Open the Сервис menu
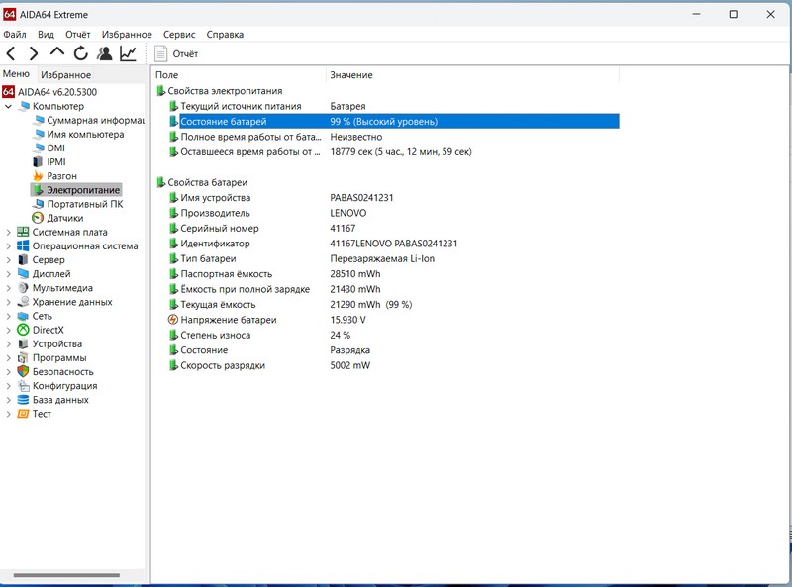 [x=179, y=34]
